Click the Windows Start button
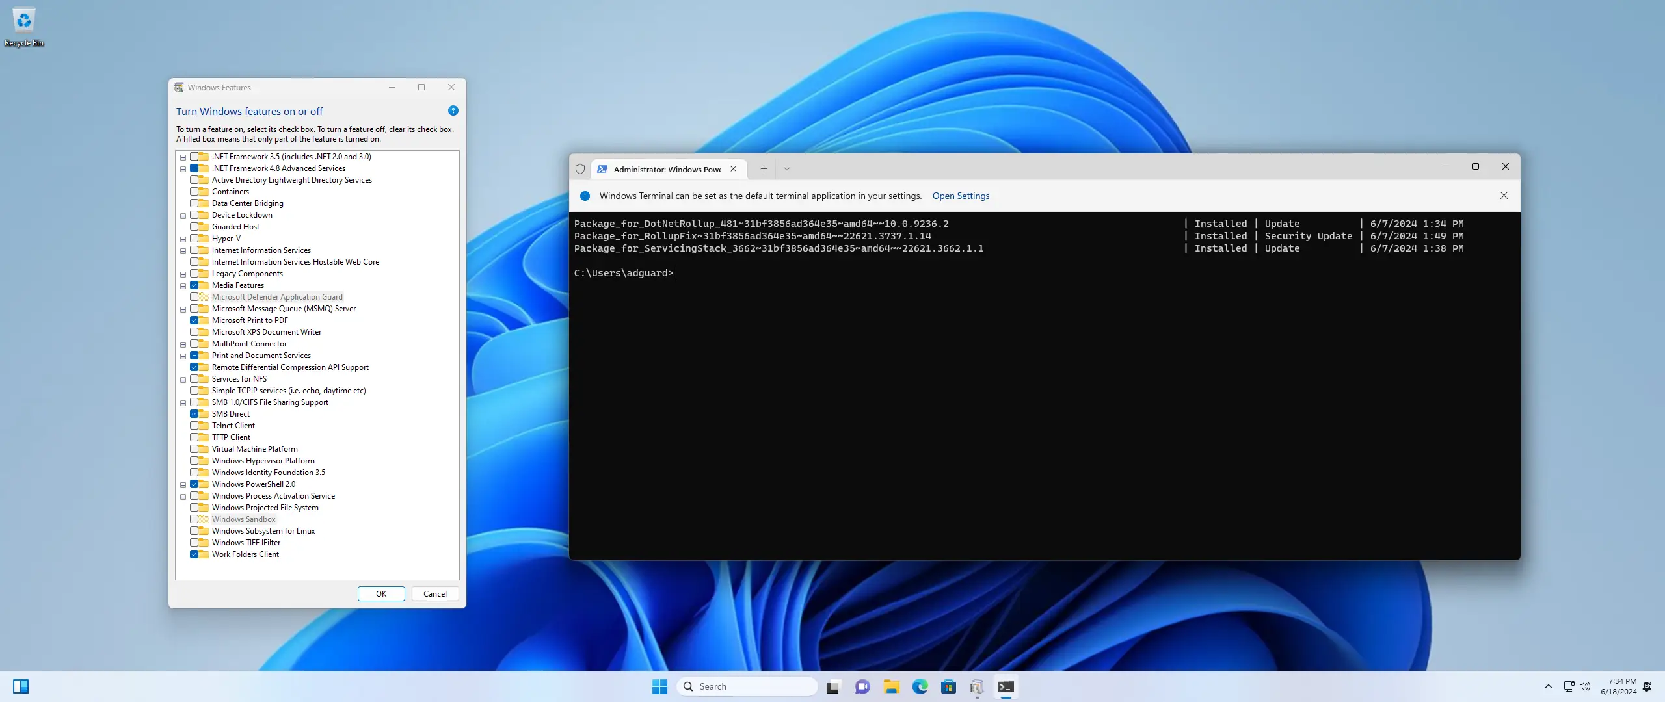Screen dimensions: 1665x702 point(659,686)
